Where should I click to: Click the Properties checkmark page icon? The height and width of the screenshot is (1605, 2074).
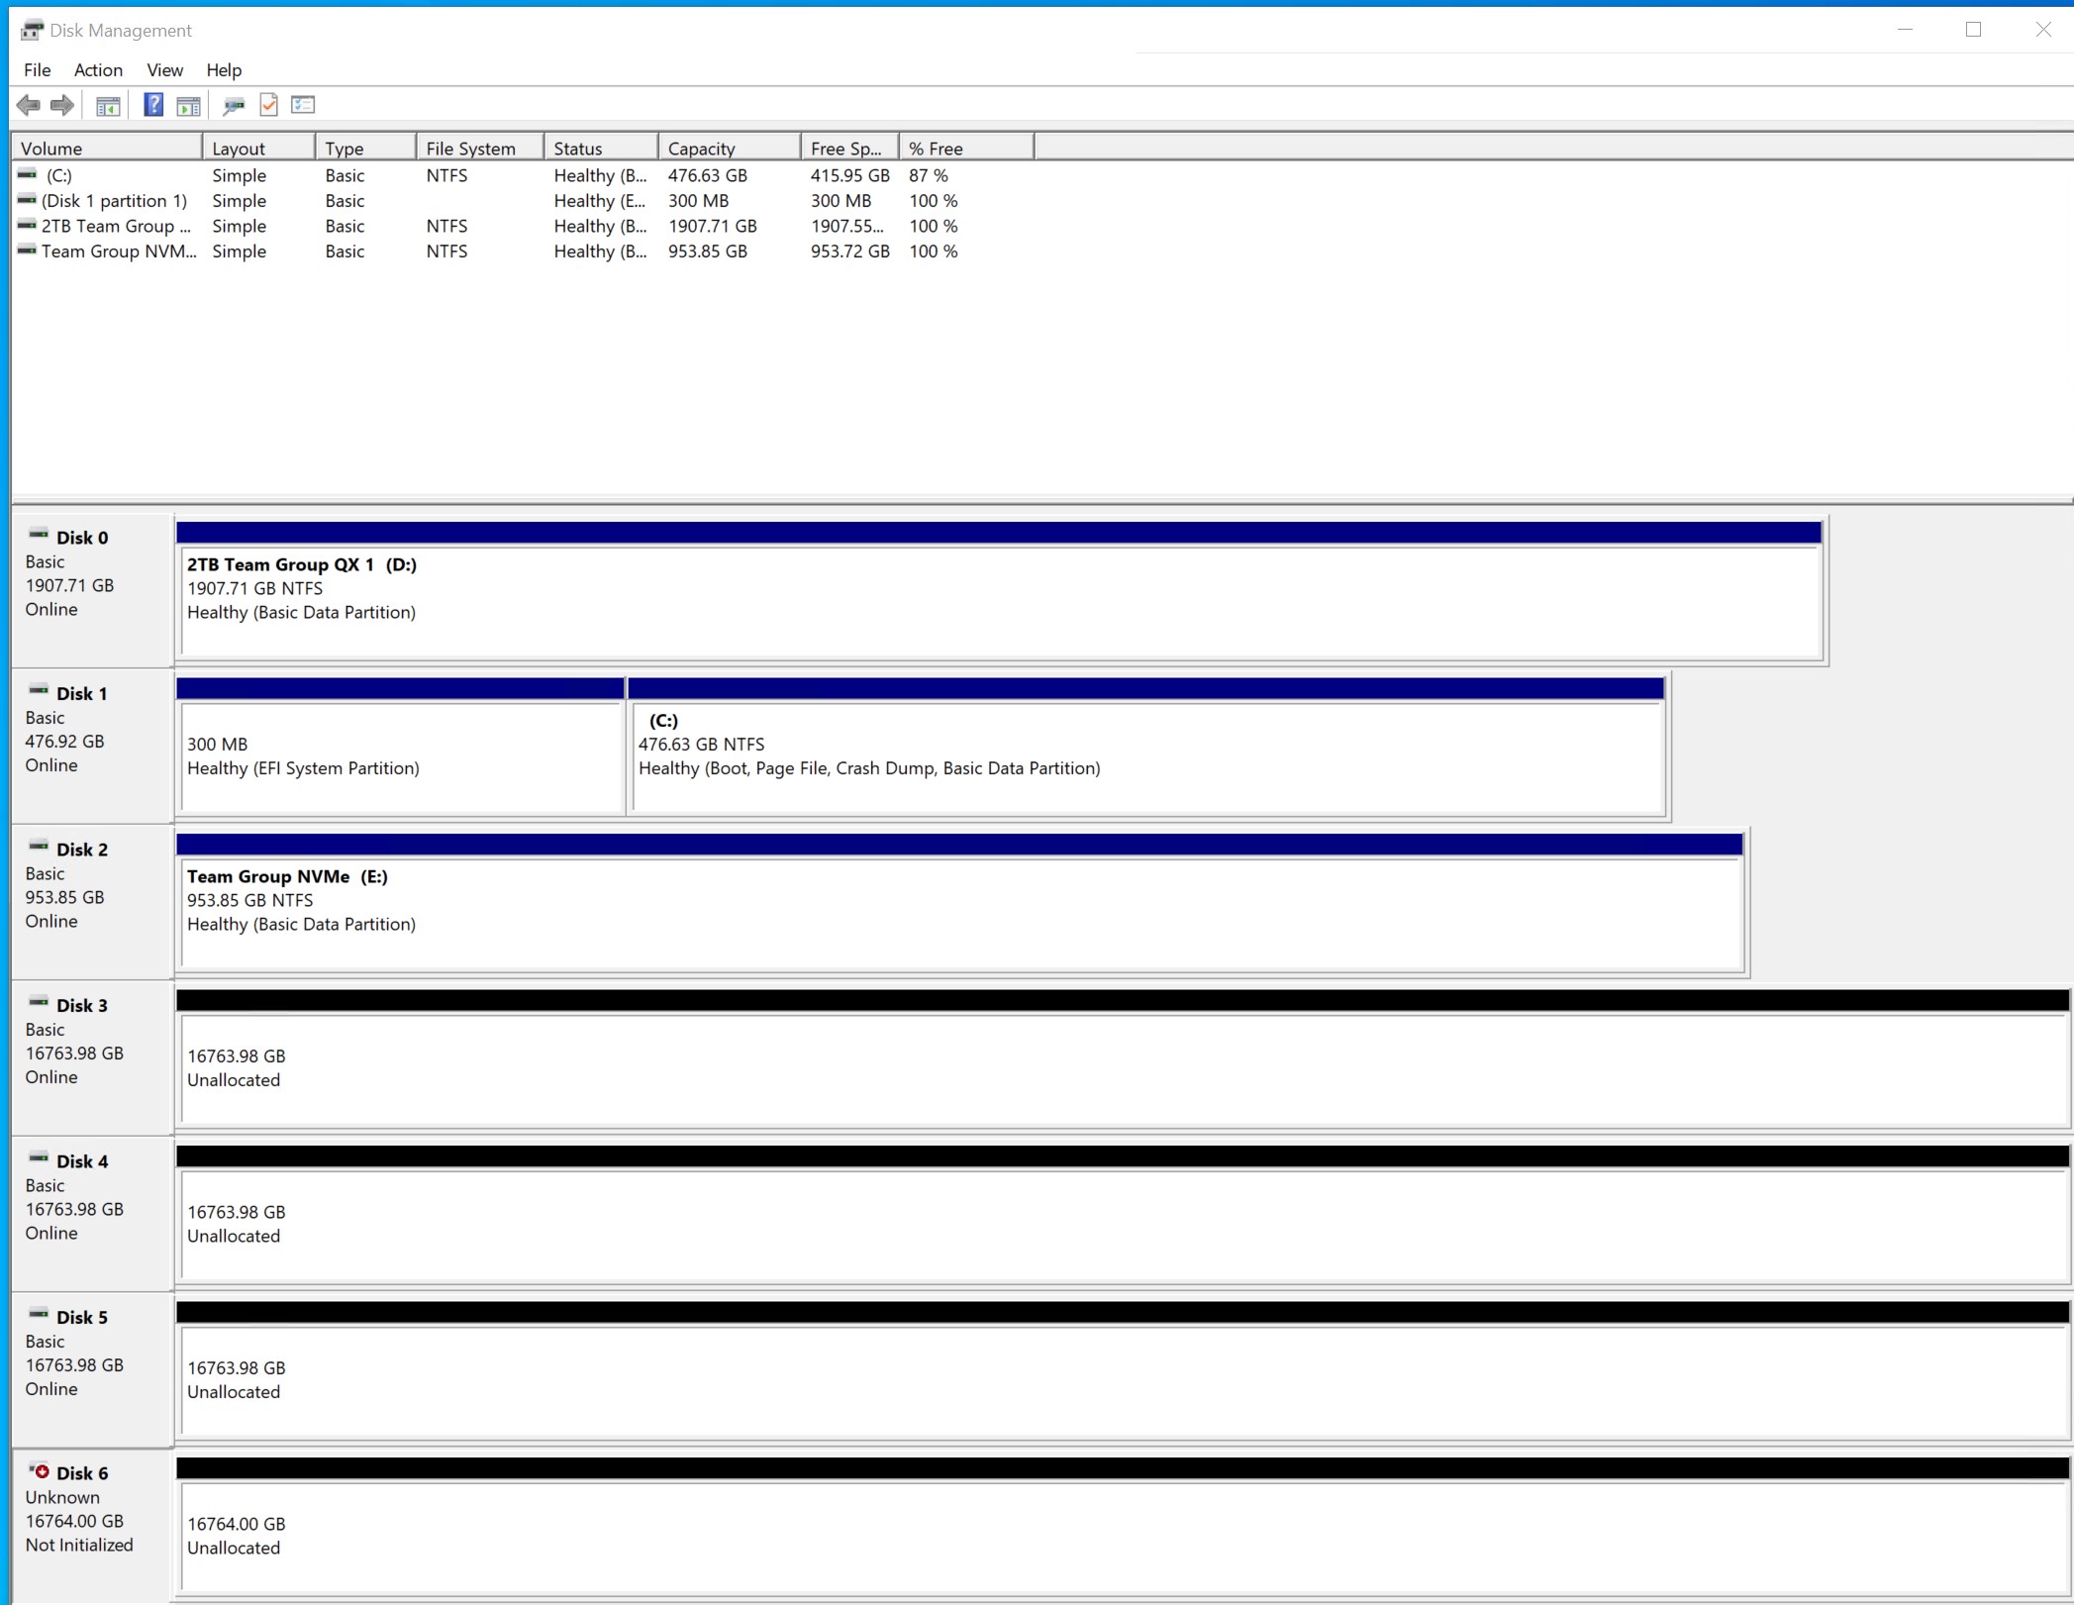[268, 105]
